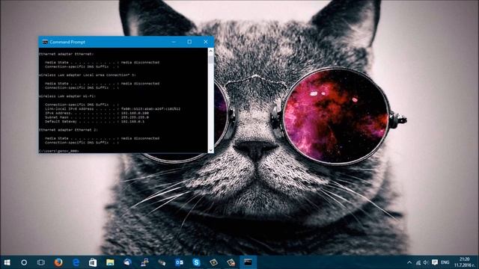Click the 'Ethernet adapter Ethernet:' heading line
Image resolution: width=479 pixels, height=269 pixels.
click(67, 54)
